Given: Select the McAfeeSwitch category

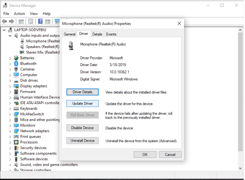Looking at the screenshot, I should [x=32, y=114].
